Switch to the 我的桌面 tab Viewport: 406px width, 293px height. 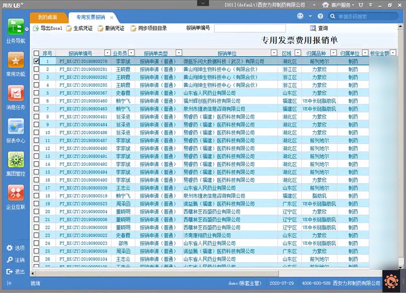coord(48,17)
